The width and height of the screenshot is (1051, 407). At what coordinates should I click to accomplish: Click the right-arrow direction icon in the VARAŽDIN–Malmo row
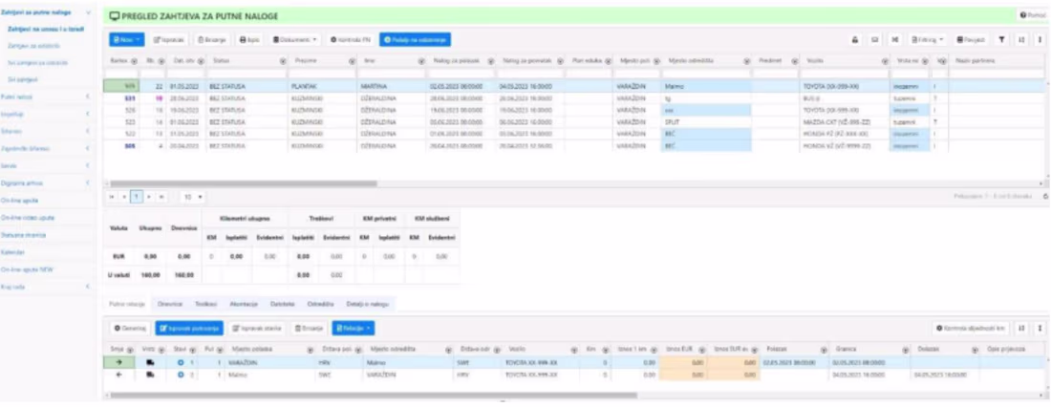pos(118,362)
